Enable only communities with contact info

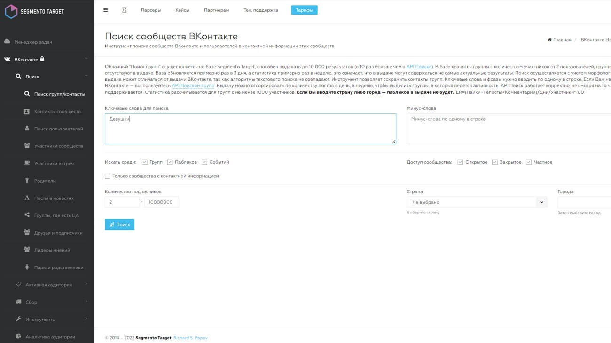(108, 176)
